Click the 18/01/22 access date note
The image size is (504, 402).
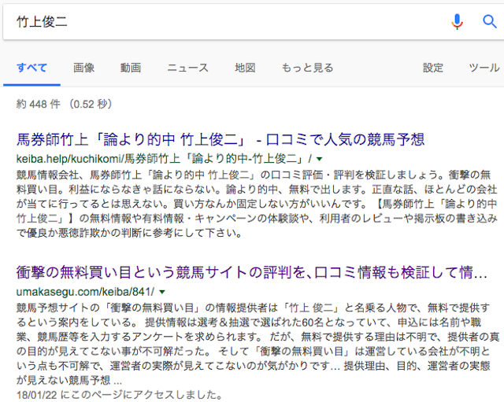coord(119,395)
